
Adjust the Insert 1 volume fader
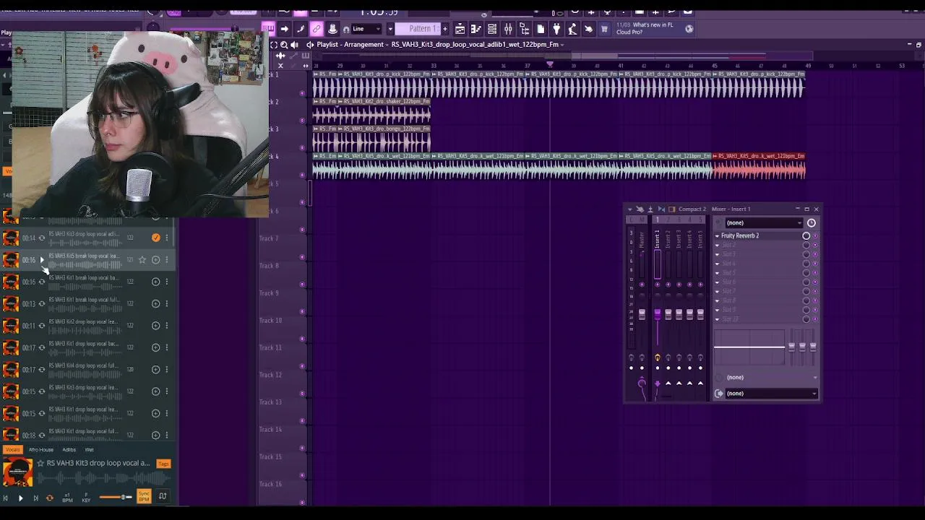coord(657,314)
